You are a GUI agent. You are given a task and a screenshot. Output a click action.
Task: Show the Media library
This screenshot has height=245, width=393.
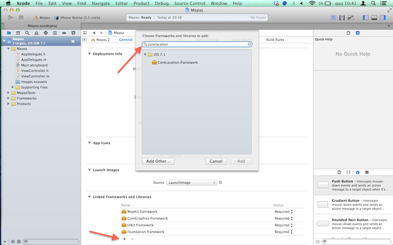coord(367,172)
